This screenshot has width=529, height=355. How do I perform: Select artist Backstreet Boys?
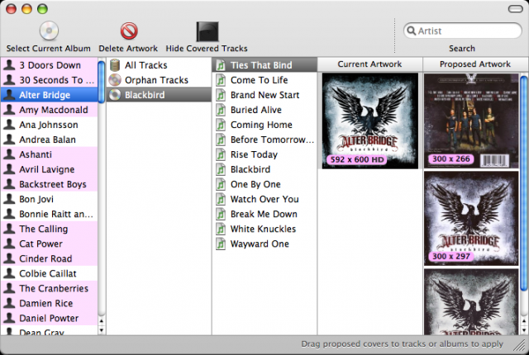coord(50,184)
